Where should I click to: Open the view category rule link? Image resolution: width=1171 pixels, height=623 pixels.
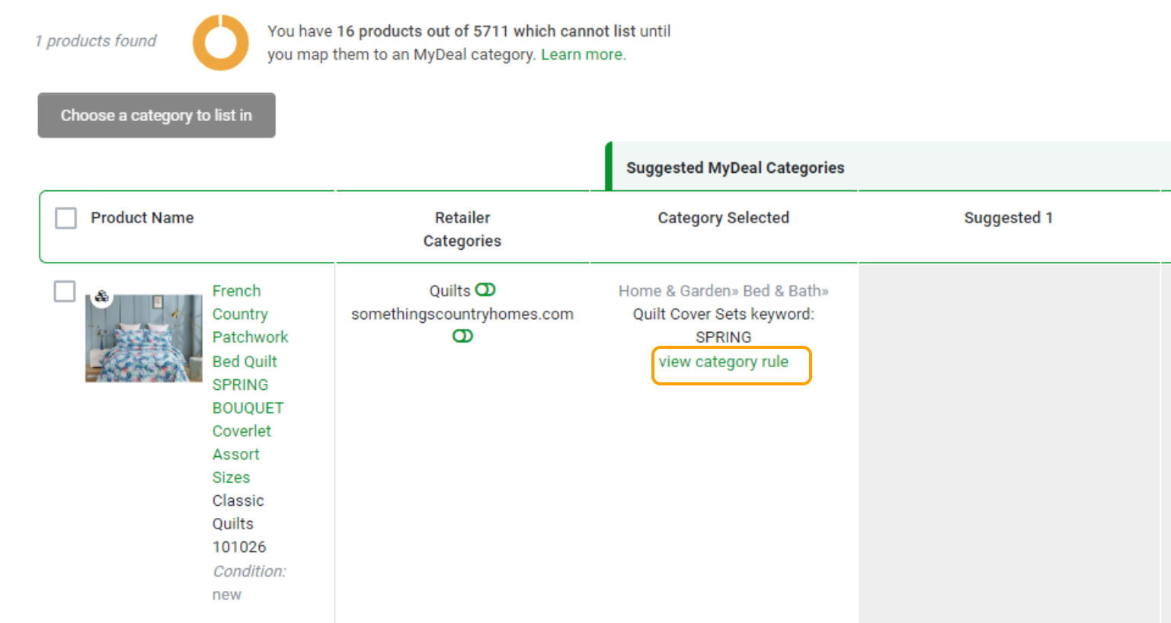pos(724,362)
